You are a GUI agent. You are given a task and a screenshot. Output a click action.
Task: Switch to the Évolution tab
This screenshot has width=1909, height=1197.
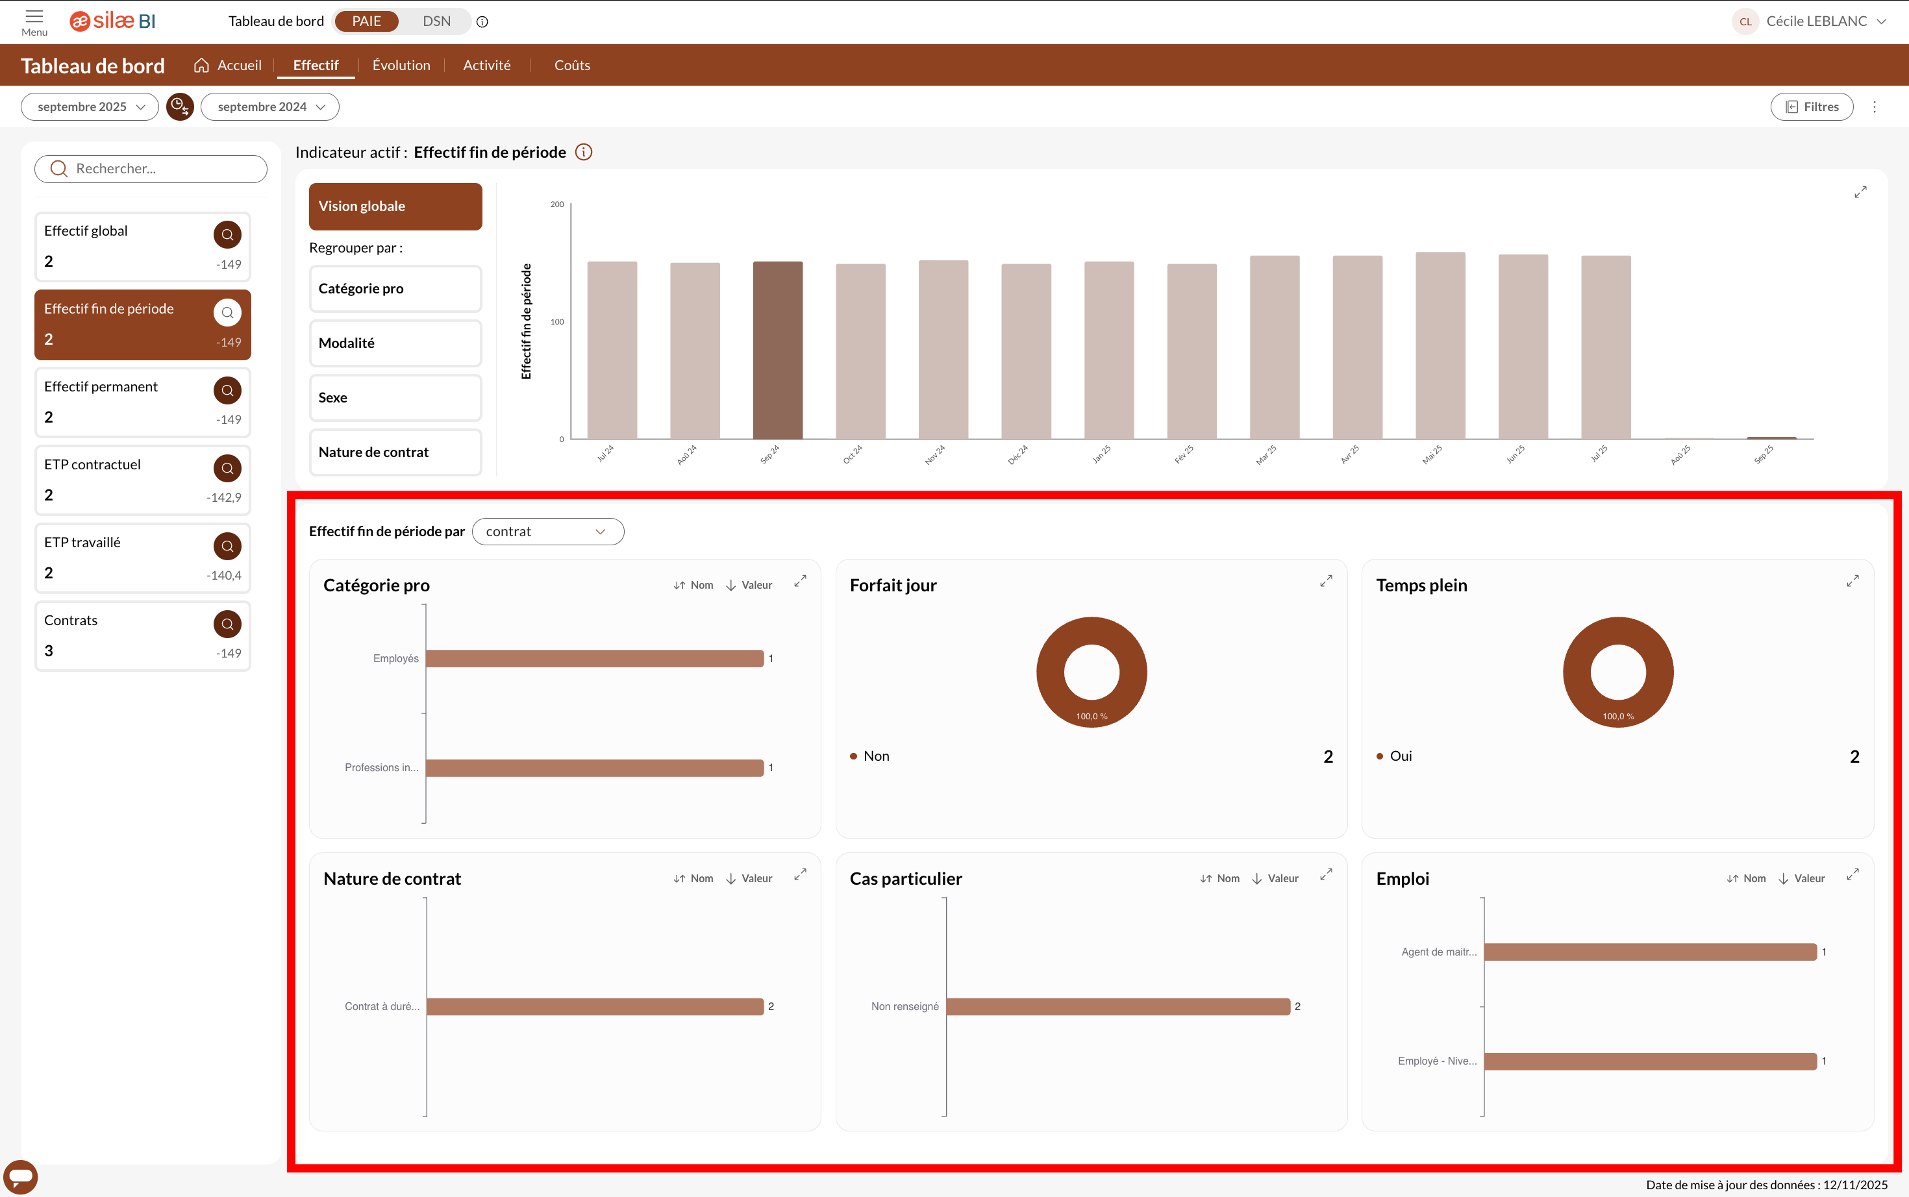pos(401,66)
